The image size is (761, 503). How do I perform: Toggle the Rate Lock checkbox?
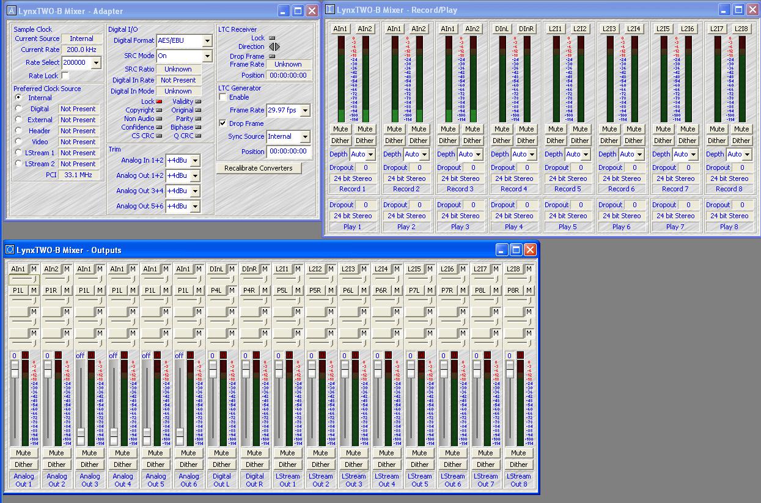tap(65, 76)
